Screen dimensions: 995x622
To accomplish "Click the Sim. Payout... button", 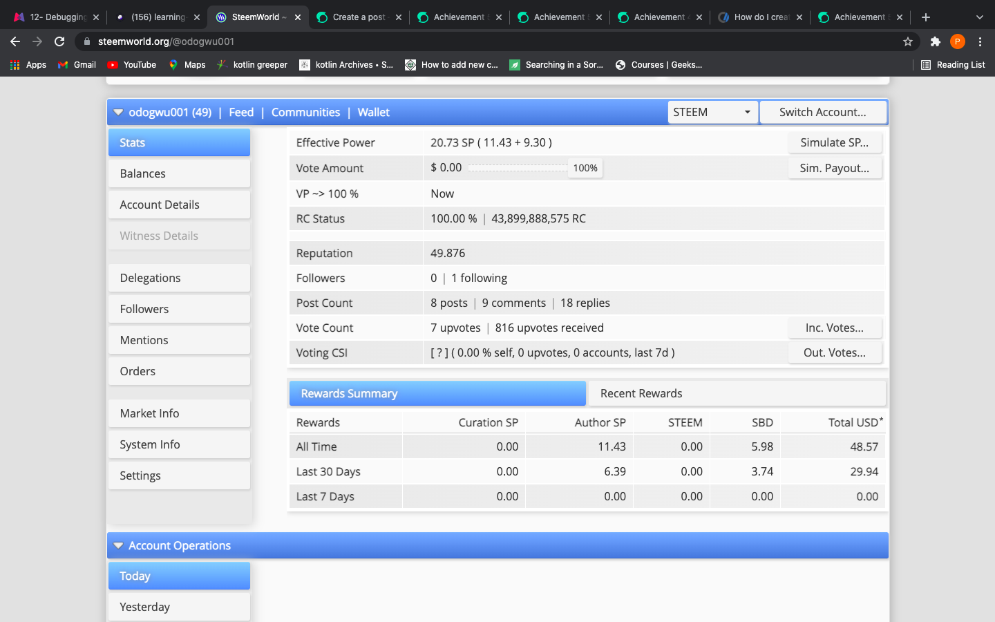I will [835, 168].
